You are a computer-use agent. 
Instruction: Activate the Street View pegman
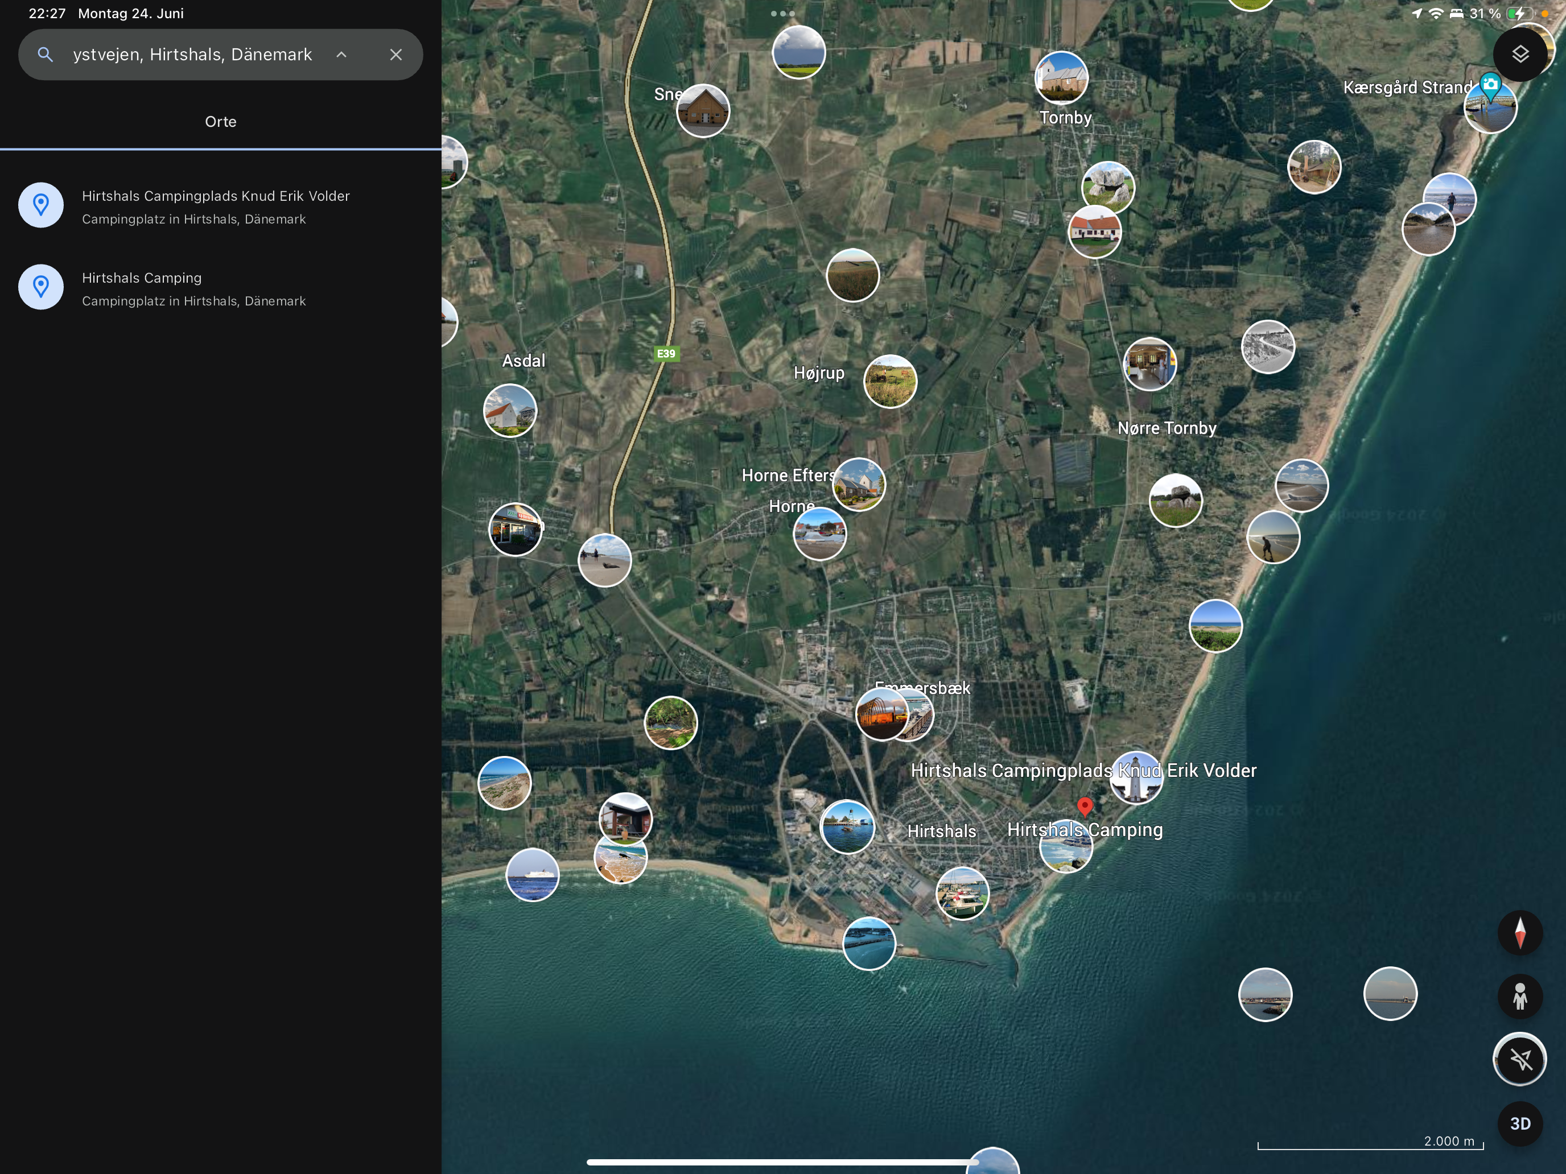pos(1519,997)
